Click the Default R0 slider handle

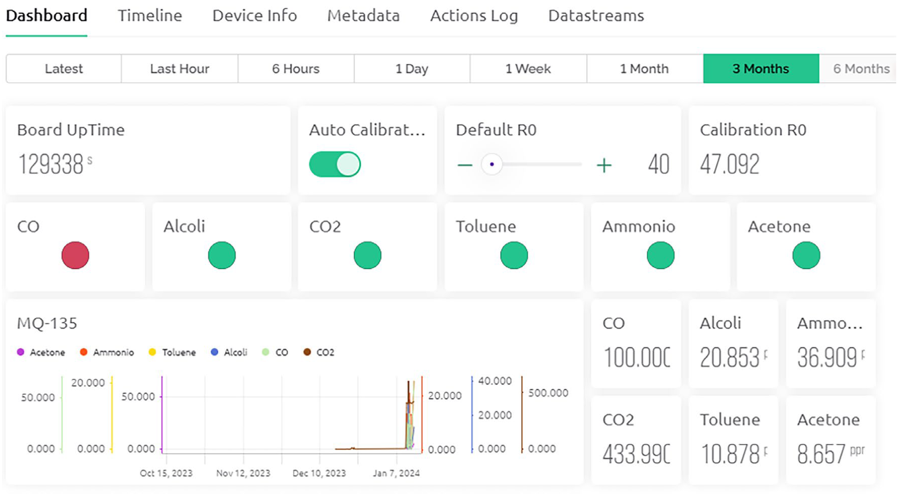click(492, 164)
